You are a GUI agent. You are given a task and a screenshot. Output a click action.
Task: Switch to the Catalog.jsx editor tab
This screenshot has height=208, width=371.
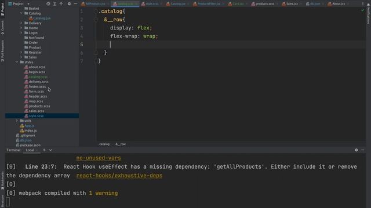point(178,4)
